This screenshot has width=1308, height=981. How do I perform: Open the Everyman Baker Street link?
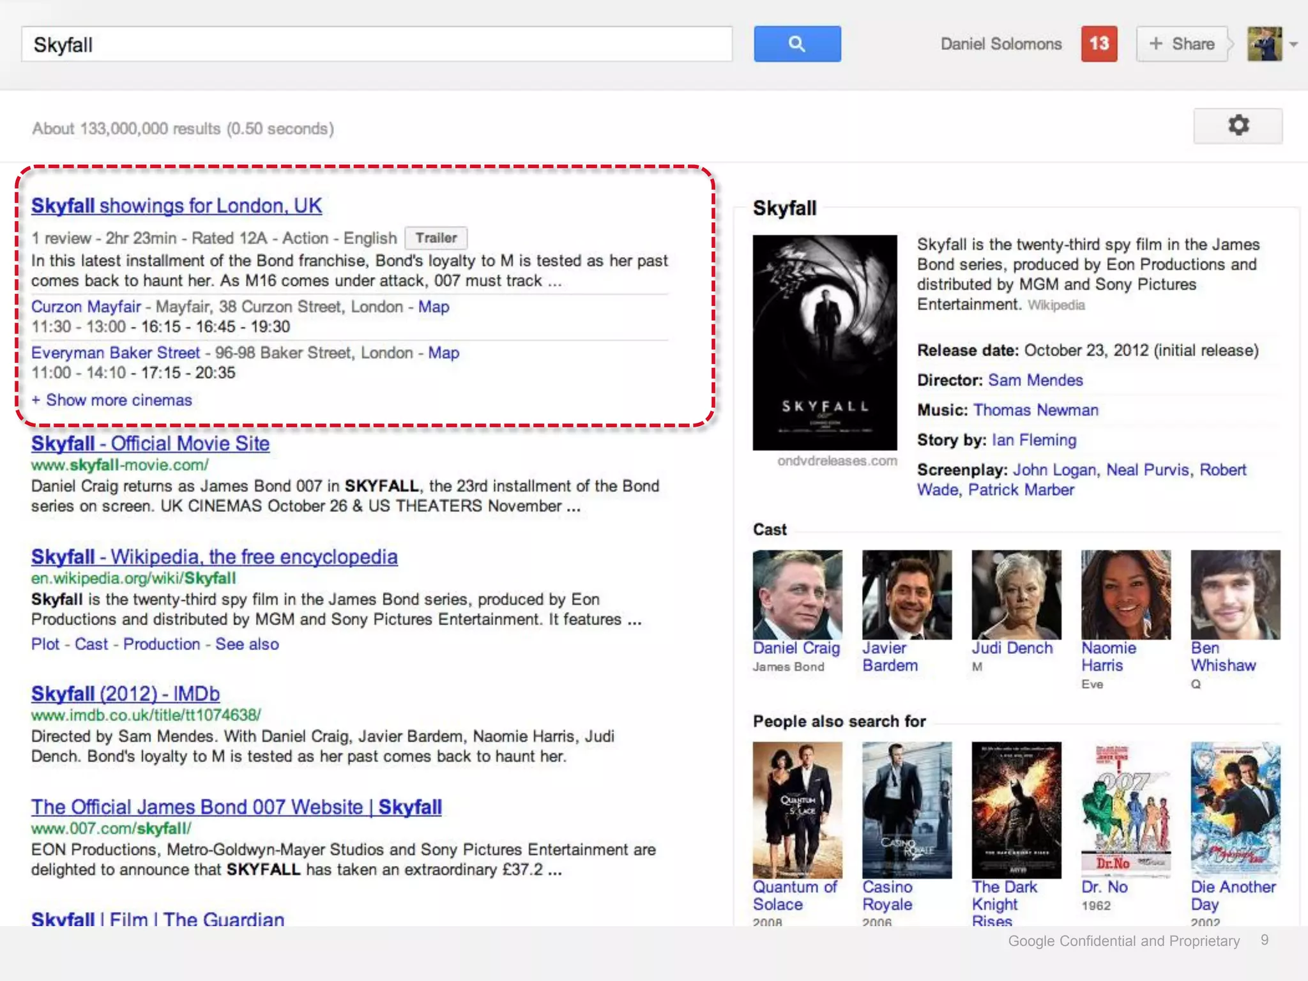point(116,353)
